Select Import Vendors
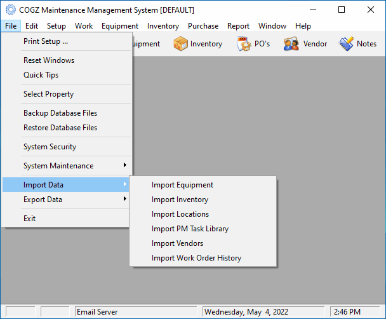The height and width of the screenshot is (319, 386). pos(203,243)
